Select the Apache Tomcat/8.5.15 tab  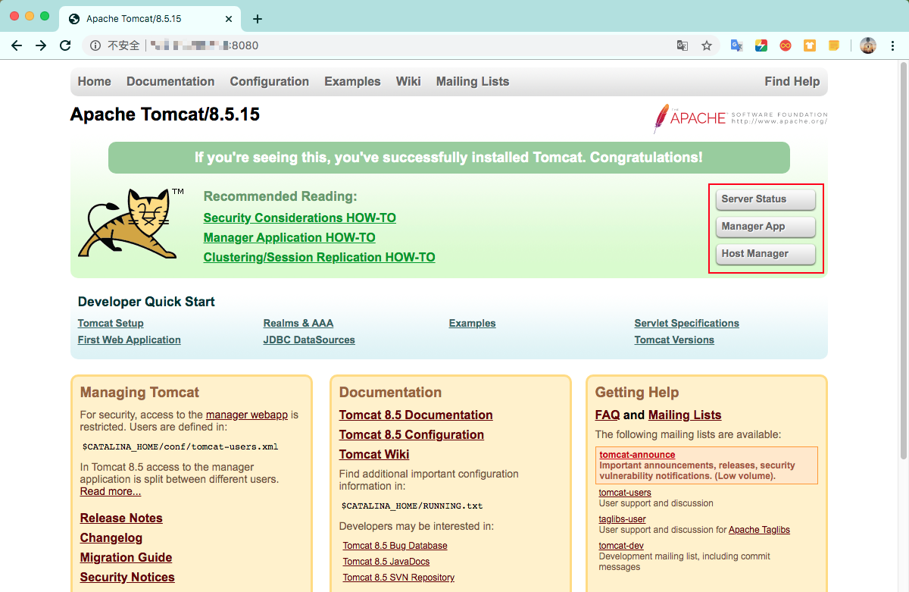151,19
